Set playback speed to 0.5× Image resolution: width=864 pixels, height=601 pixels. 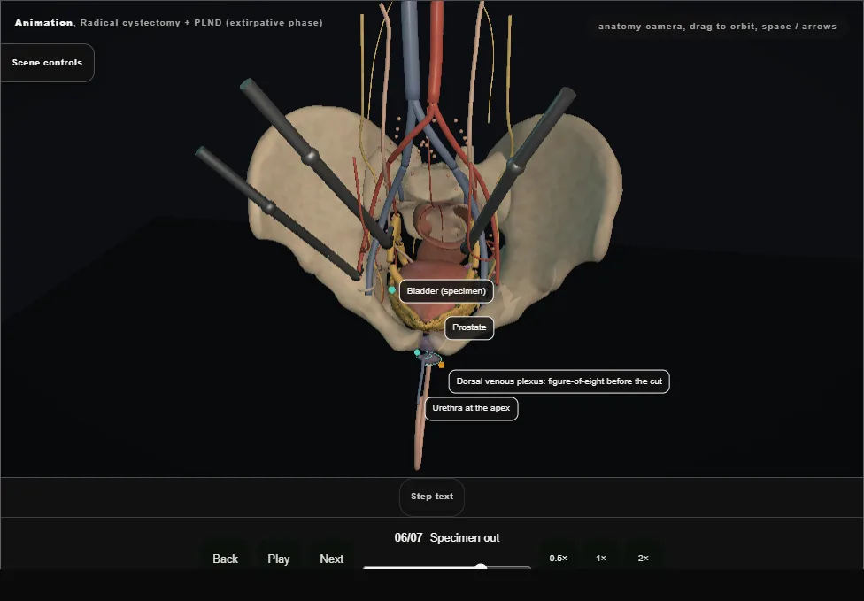[559, 558]
